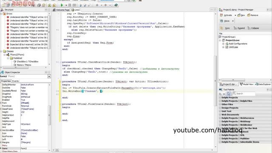Click the Remove project icon in Project Manager
The height and width of the screenshot is (153, 272).
coord(249,15)
